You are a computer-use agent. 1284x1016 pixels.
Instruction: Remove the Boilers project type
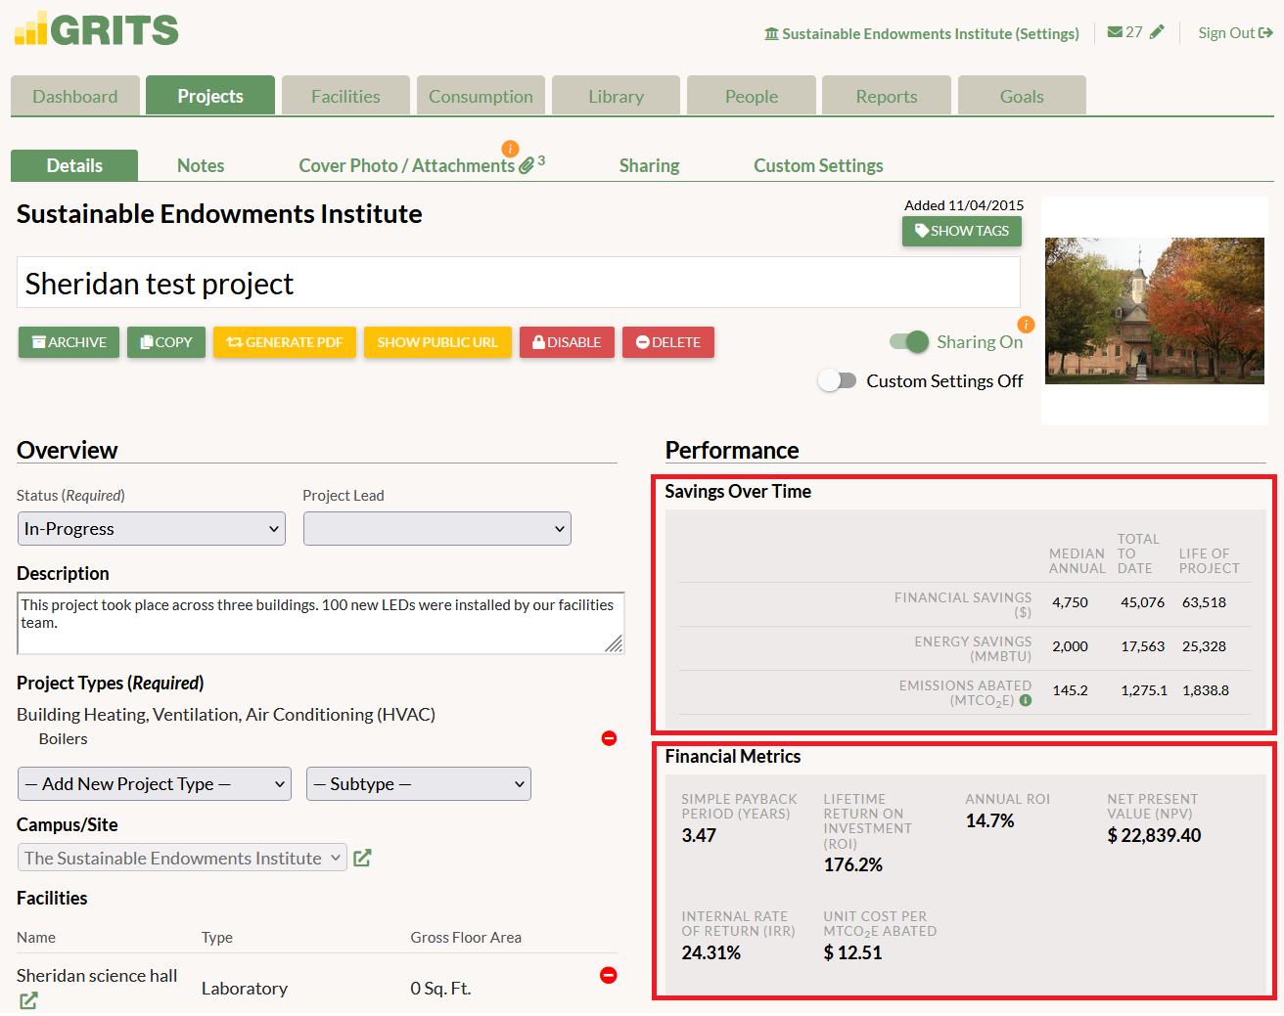click(609, 738)
